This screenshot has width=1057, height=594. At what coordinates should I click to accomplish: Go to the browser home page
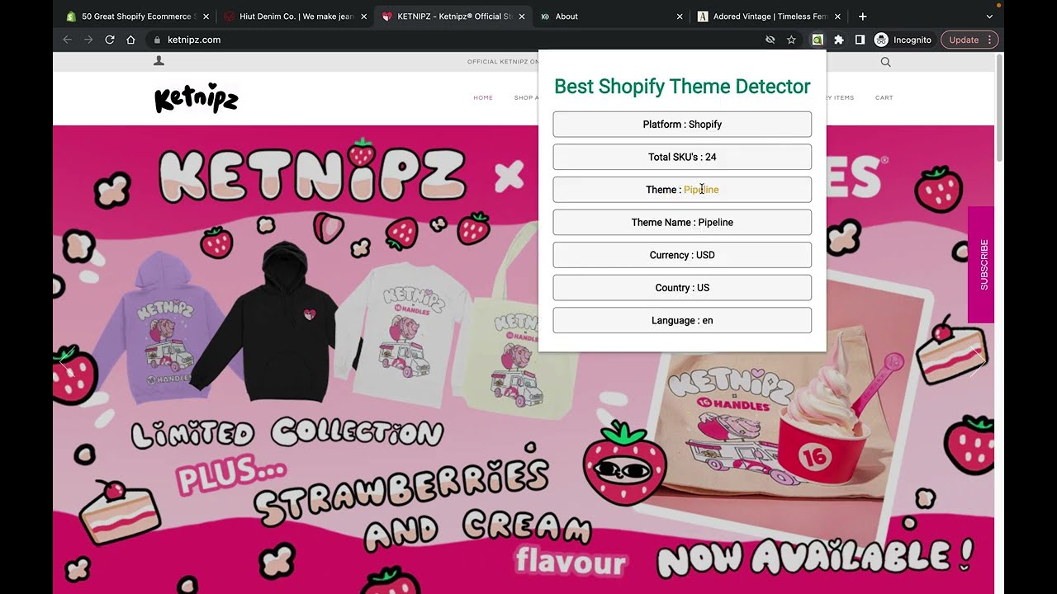[130, 40]
